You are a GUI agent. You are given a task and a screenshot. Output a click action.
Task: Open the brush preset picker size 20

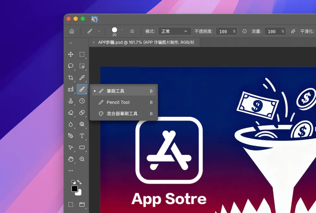tap(114, 32)
